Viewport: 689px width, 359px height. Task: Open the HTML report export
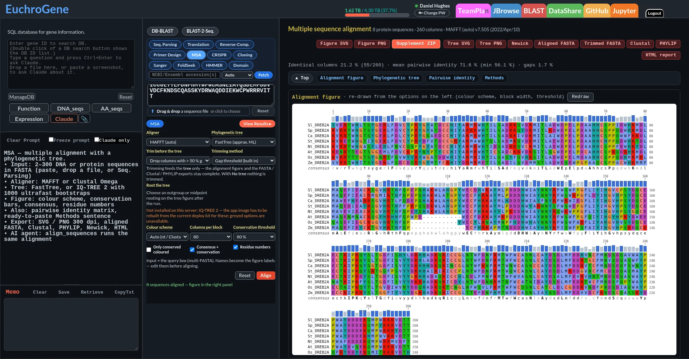pos(661,55)
